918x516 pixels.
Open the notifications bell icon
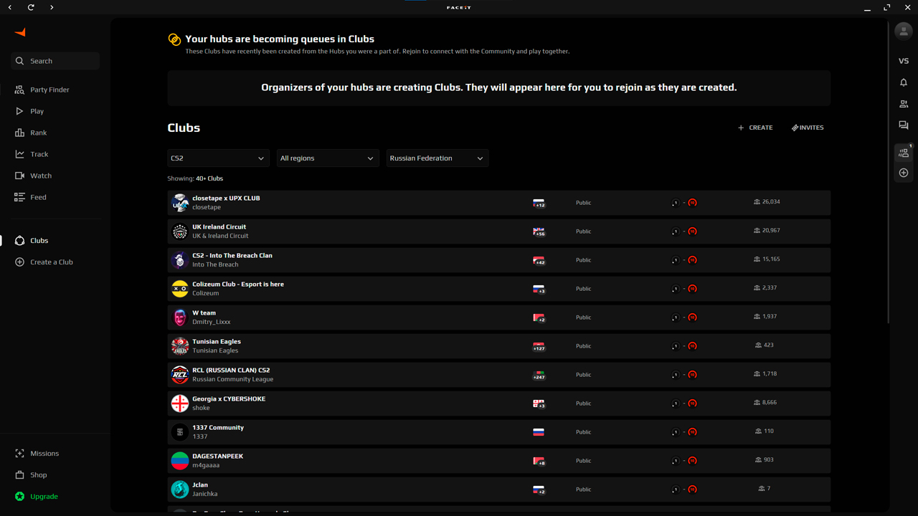pyautogui.click(x=904, y=82)
